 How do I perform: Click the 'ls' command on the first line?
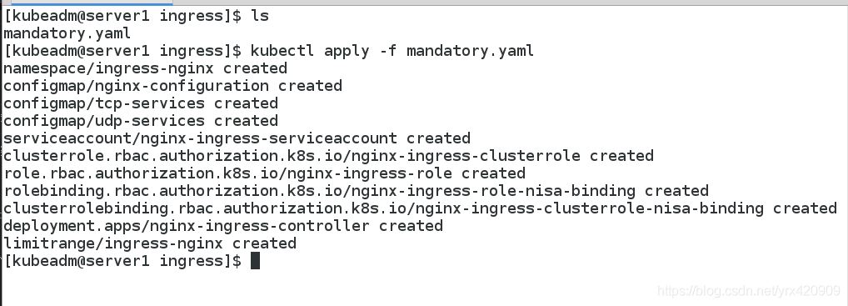[x=260, y=16]
